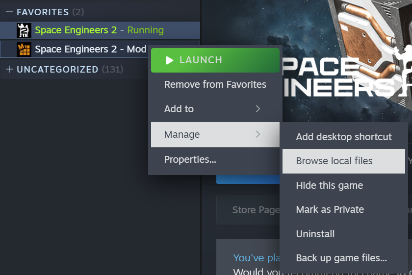Select Mark as Private
Viewport: 412px width, 275px height.
pos(344,210)
